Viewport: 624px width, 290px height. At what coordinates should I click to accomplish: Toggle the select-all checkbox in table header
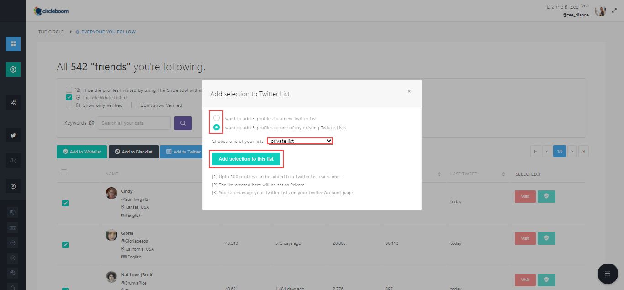(x=64, y=172)
